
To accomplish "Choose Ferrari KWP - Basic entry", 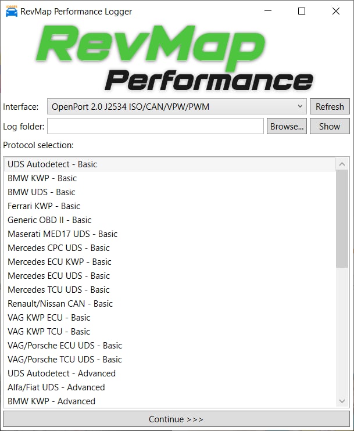I will click(170, 206).
